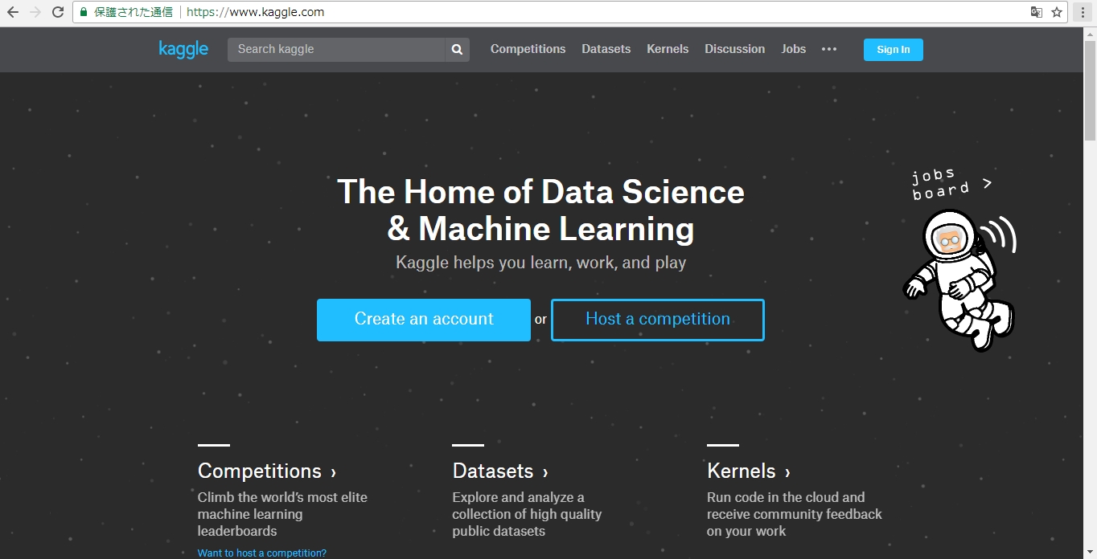The height and width of the screenshot is (559, 1097).
Task: Click the kaggle logo
Action: pyautogui.click(x=183, y=49)
